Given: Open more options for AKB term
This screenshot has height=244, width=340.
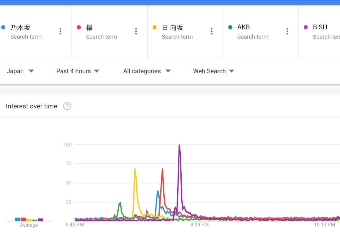Looking at the screenshot, I should [x=287, y=31].
